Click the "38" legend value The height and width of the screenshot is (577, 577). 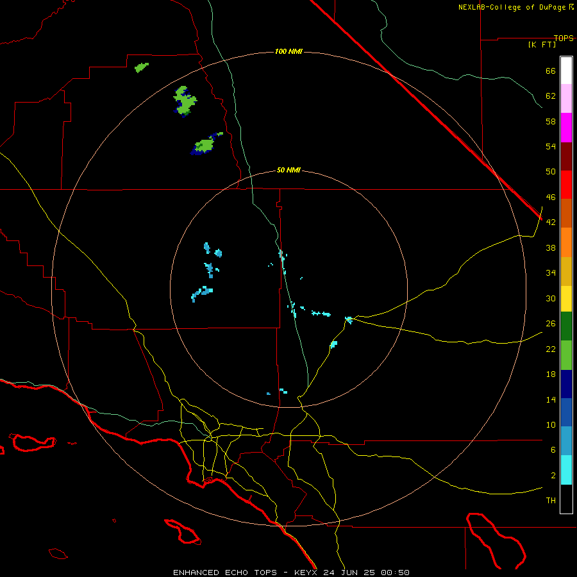tap(551, 247)
